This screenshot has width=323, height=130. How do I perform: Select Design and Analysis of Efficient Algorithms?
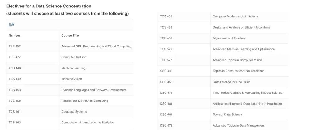[x=241, y=27]
